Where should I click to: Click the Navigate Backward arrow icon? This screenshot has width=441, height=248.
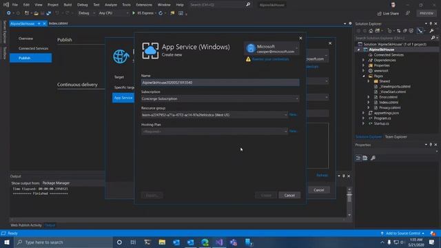tap(9, 13)
